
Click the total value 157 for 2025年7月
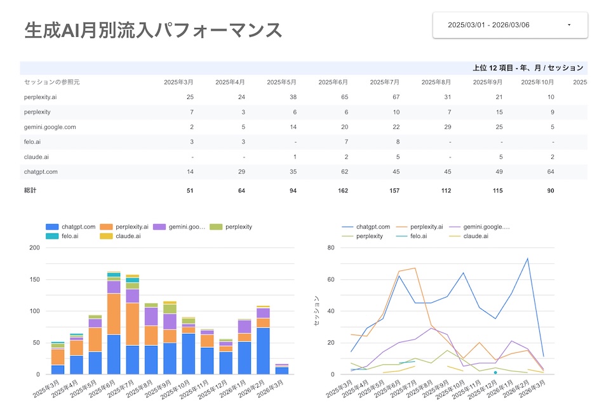pos(394,190)
